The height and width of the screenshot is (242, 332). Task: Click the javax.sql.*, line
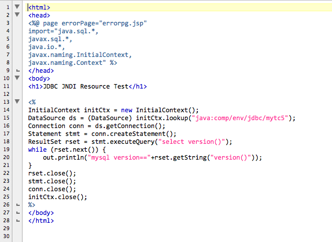pyautogui.click(x=50, y=39)
